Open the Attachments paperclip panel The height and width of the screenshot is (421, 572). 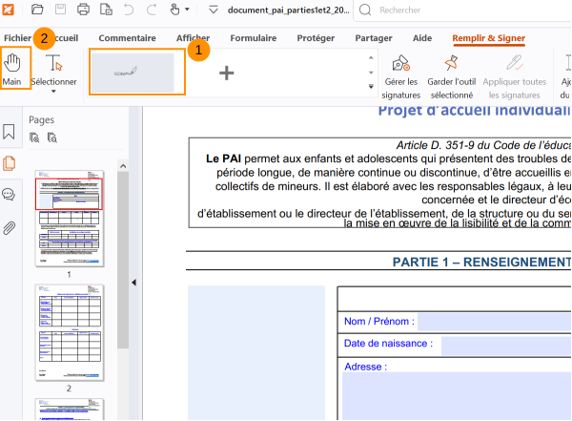(10, 228)
